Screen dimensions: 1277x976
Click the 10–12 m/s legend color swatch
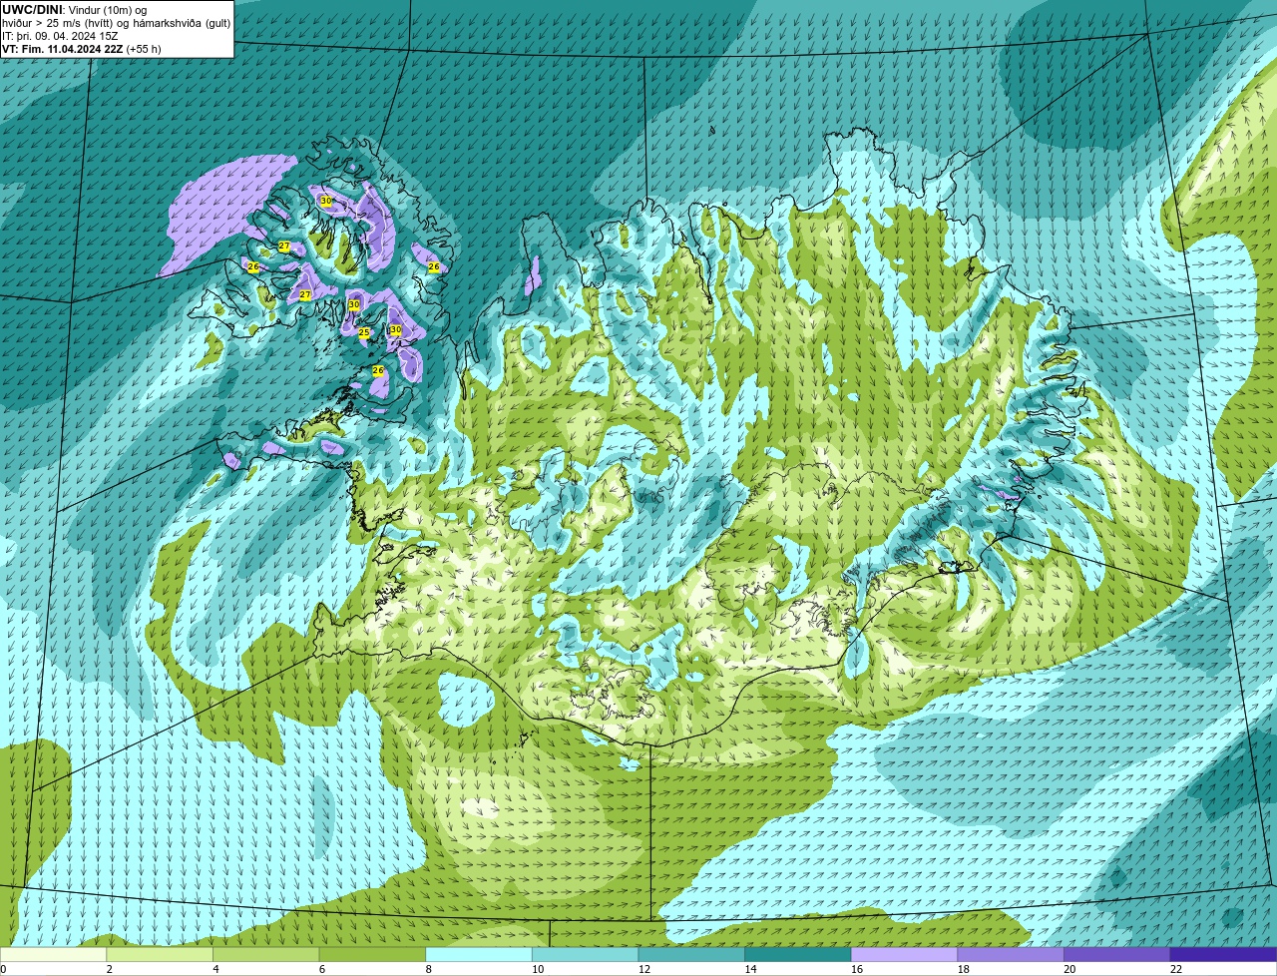point(586,955)
